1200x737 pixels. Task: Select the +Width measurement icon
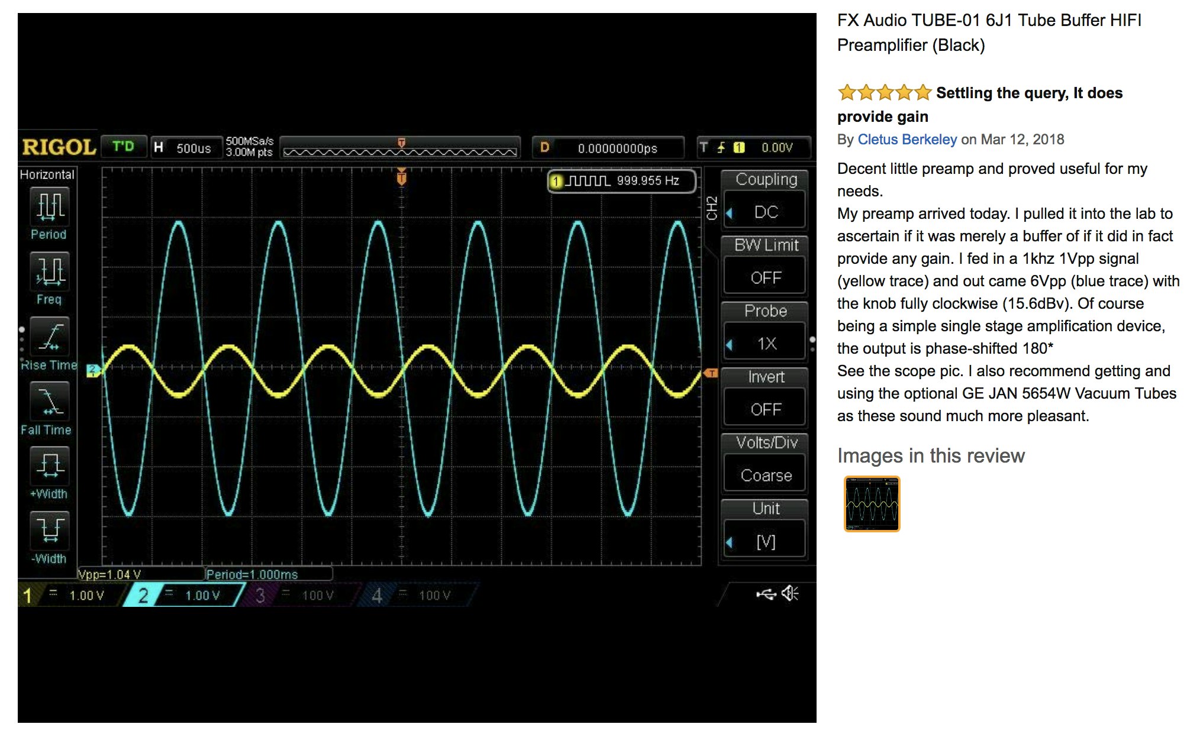(50, 466)
